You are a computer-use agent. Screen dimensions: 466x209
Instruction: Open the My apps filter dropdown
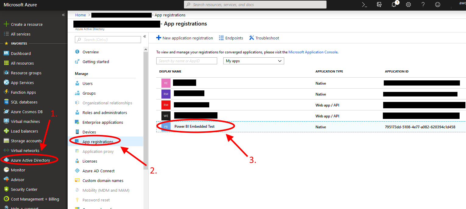click(x=254, y=61)
